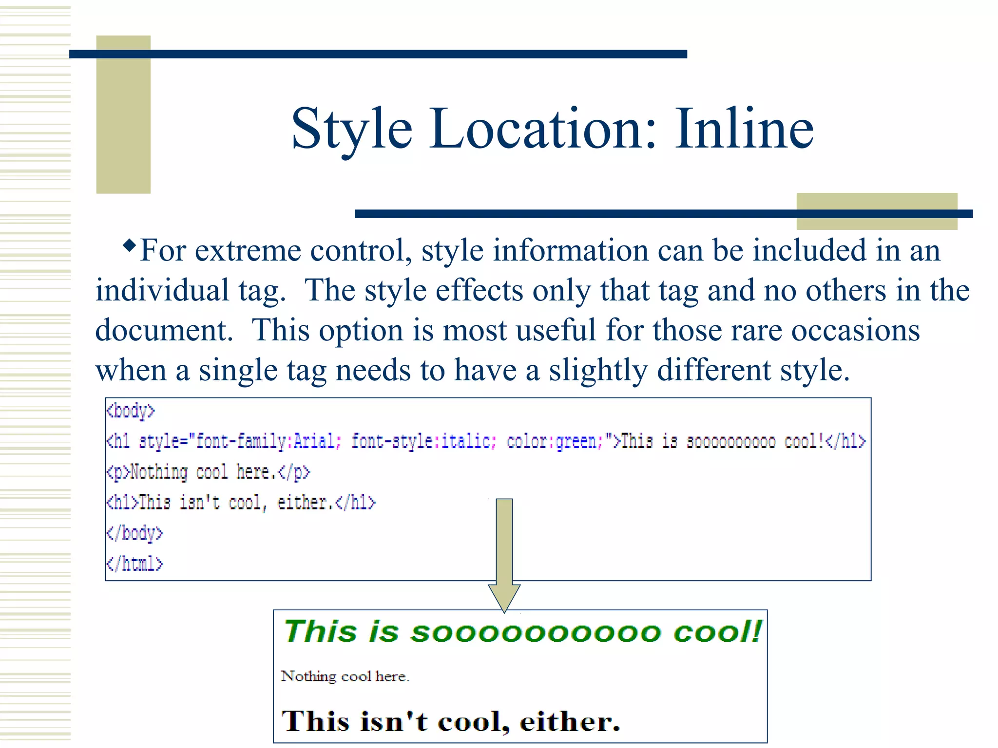The image size is (998, 748).
Task: Click the </html> closing tag
Action: tap(135, 564)
